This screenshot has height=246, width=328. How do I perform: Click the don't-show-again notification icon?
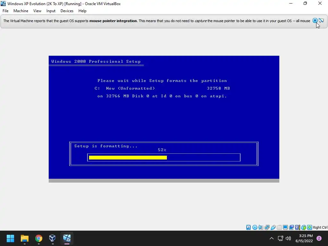[x=321, y=20]
